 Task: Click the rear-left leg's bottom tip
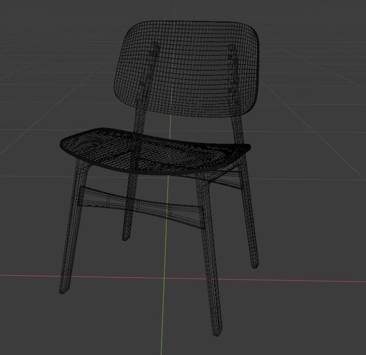pos(125,237)
